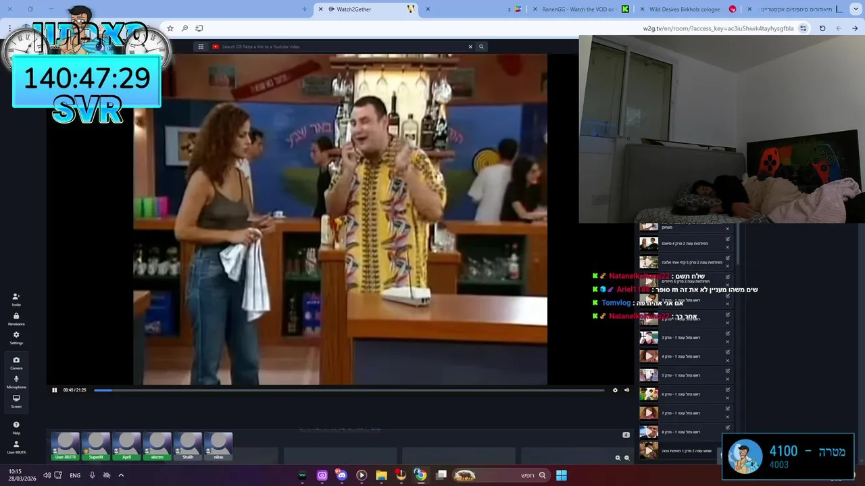Toggle the Camera in the sidebar
Viewport: 865px width, 486px height.
tap(16, 363)
